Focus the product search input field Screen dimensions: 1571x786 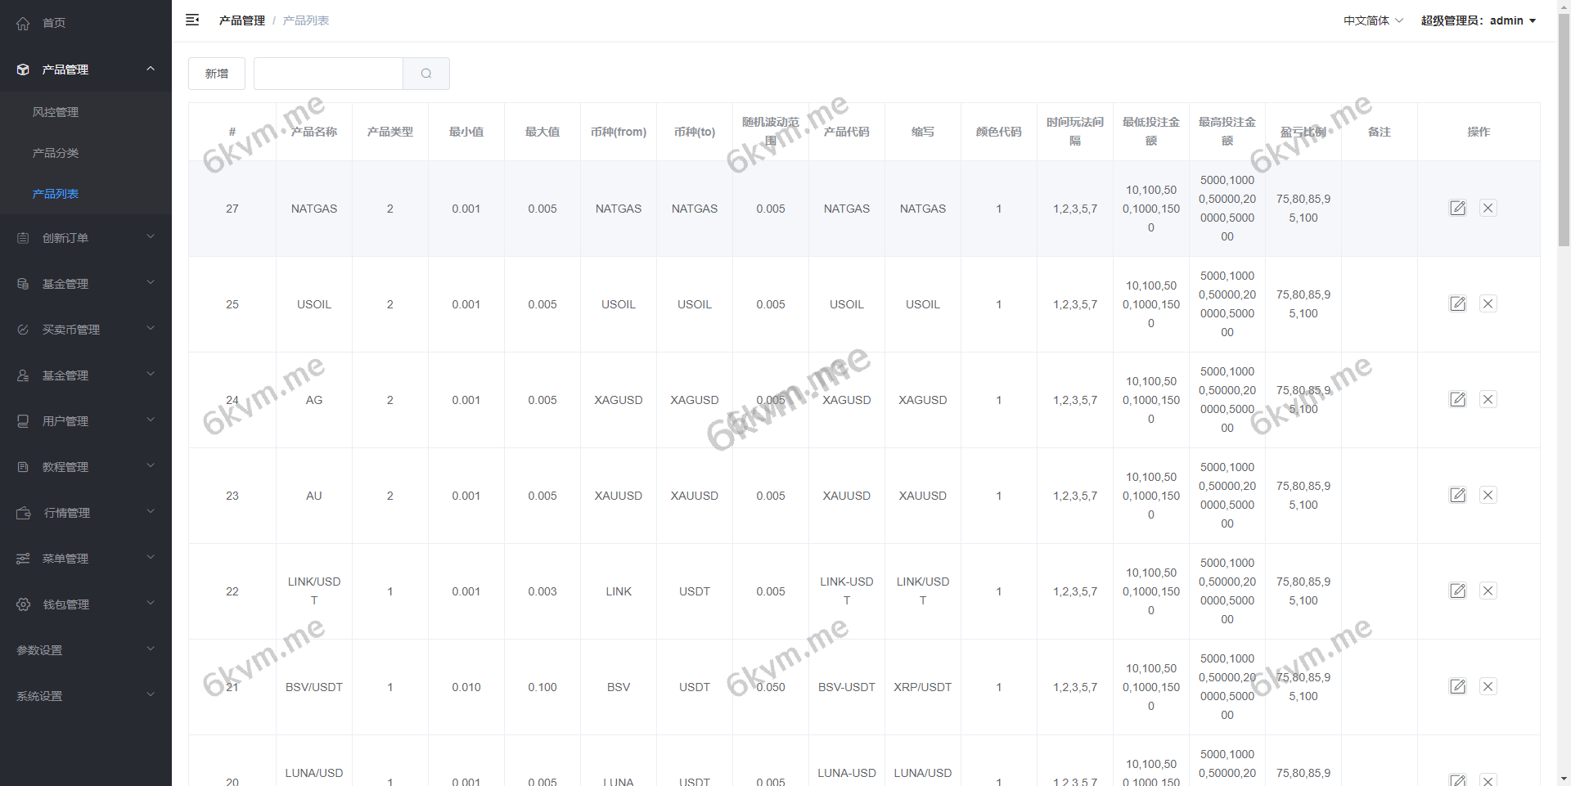328,74
